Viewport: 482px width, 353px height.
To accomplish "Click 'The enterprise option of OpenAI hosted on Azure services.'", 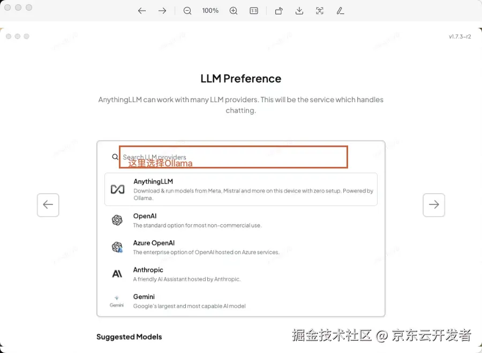I will 206,252.
